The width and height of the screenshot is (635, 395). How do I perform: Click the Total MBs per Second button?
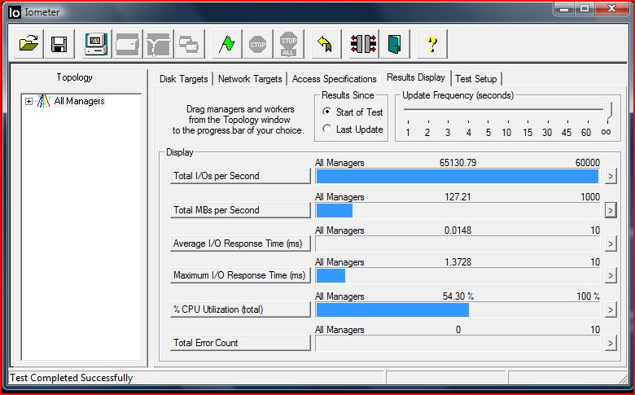(x=240, y=210)
